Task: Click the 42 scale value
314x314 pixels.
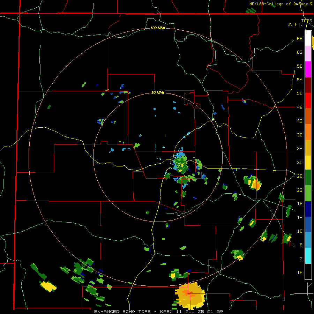Action: click(x=300, y=121)
